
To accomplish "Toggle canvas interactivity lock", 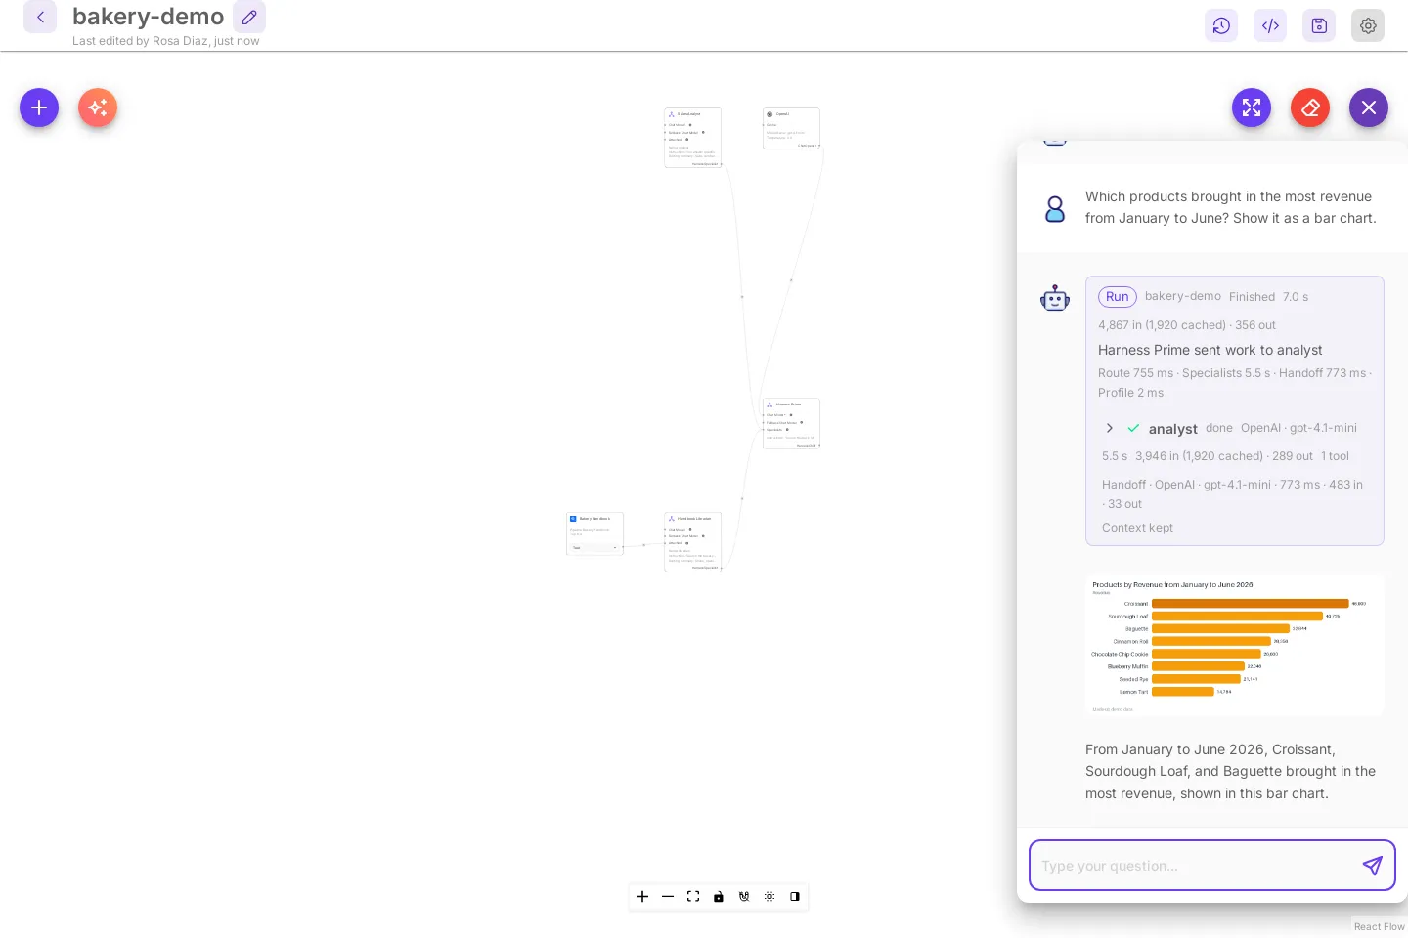I will tap(719, 896).
